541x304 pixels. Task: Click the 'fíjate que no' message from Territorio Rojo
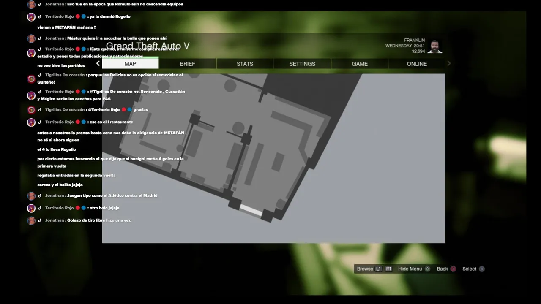click(108, 52)
